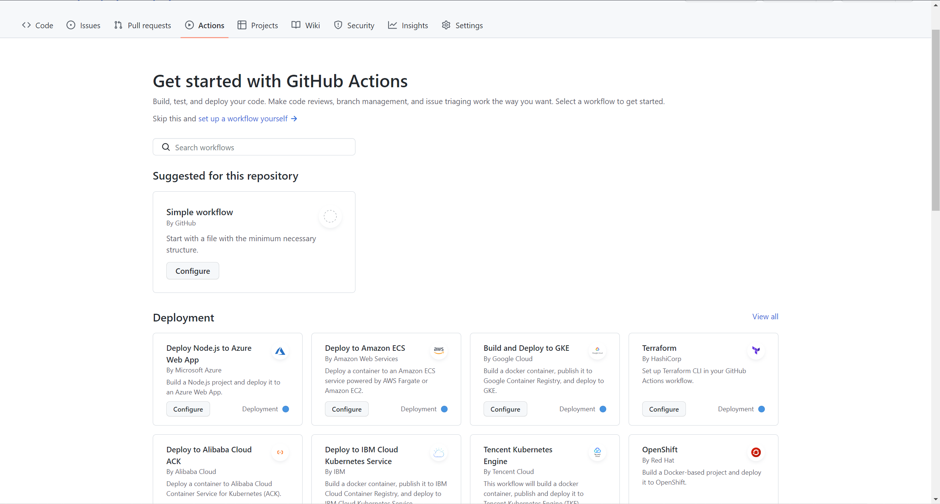Click the IBM Cloud logo icon
Image resolution: width=940 pixels, height=504 pixels.
(x=439, y=453)
